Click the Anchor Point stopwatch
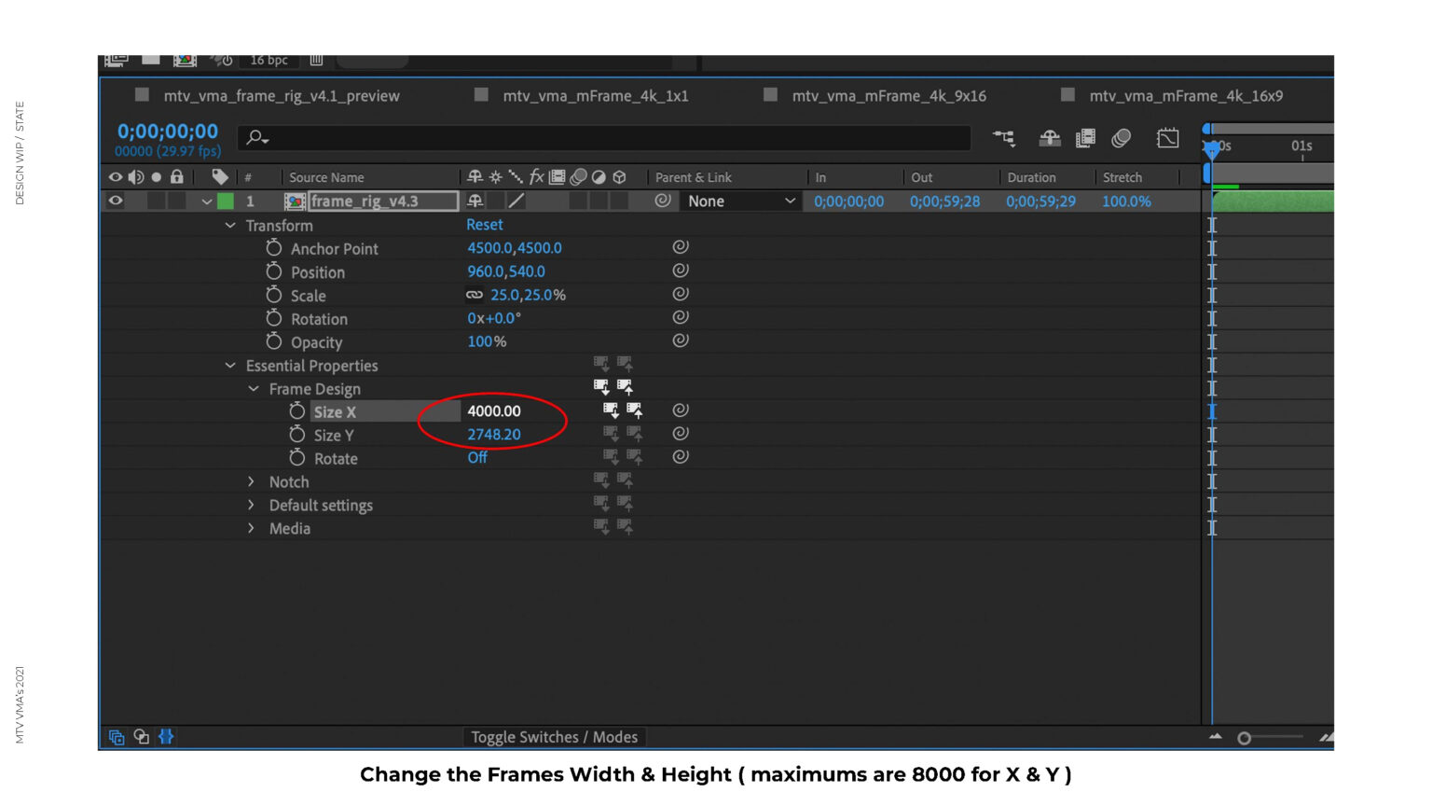 pyautogui.click(x=273, y=247)
